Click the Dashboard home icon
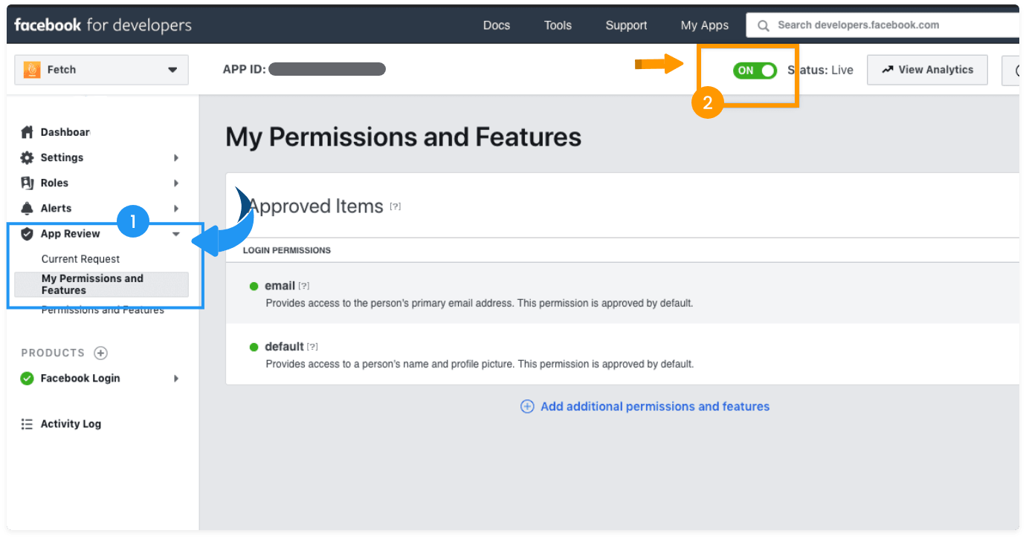1026x539 pixels. coord(27,132)
